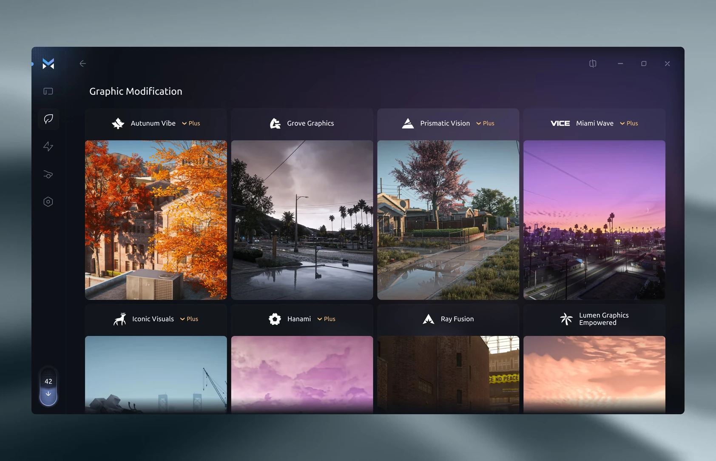
Task: Click the Lumen Graphics Empowered title
Action: coord(604,319)
